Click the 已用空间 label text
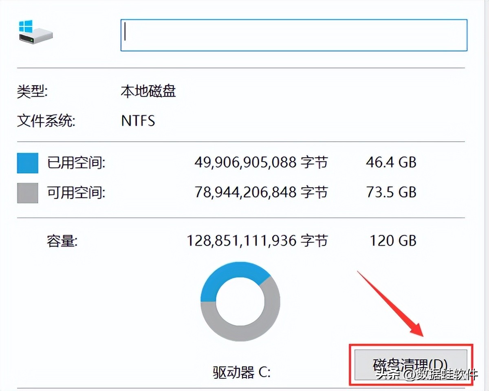The width and height of the screenshot is (489, 391). tap(76, 163)
